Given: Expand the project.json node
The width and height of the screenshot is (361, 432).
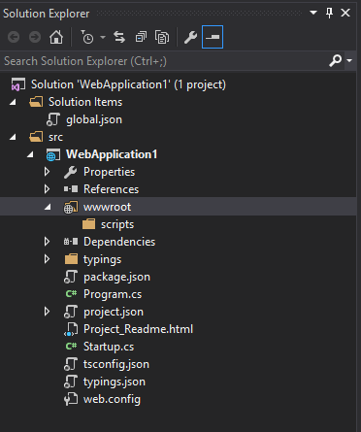Looking at the screenshot, I should [x=47, y=312].
